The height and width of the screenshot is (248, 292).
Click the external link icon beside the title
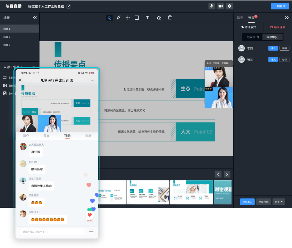pos(68,6)
